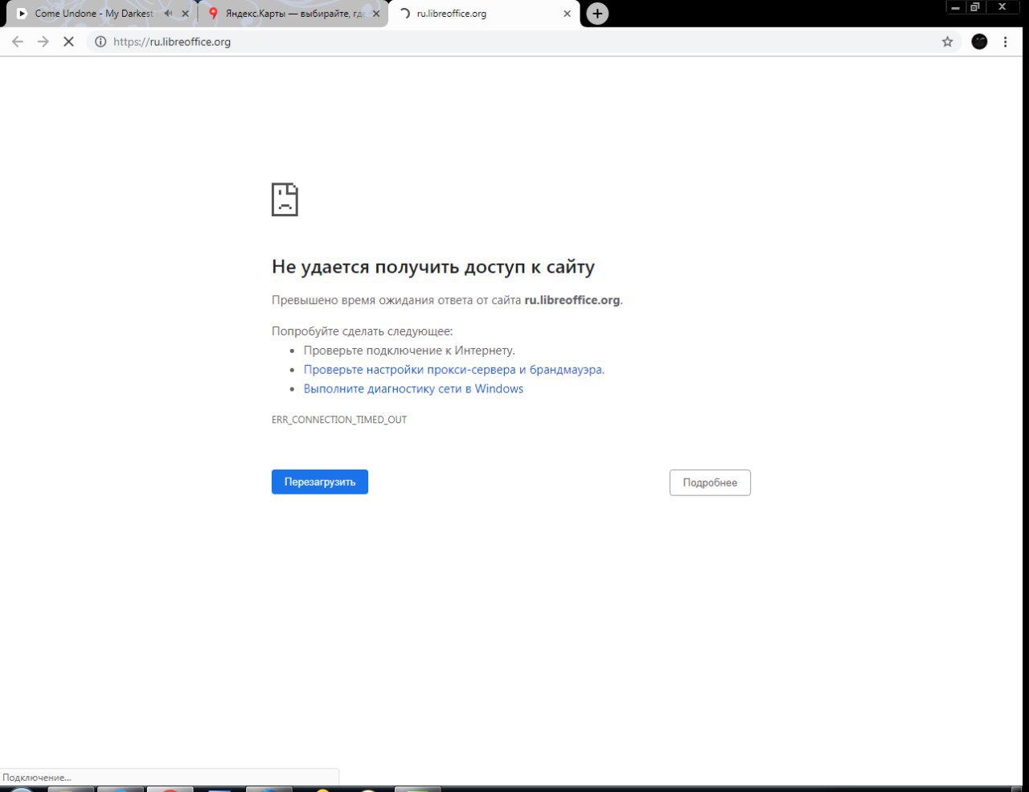This screenshot has height=792, width=1029.
Task: Open the Chrome three-dot menu
Action: 1005,42
